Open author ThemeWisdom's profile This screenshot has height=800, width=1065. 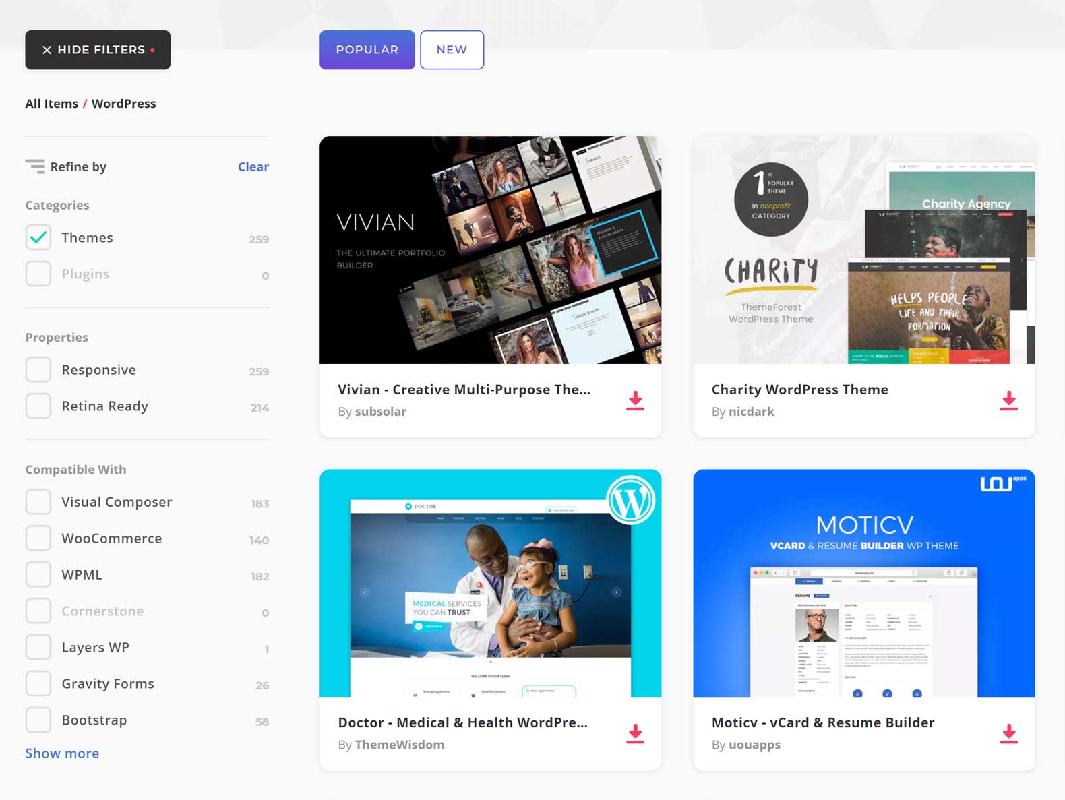coord(400,745)
